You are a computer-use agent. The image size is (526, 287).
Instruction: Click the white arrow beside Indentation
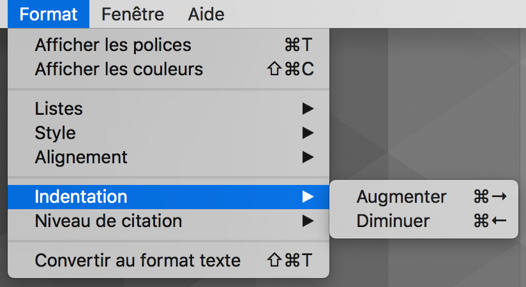[308, 196]
